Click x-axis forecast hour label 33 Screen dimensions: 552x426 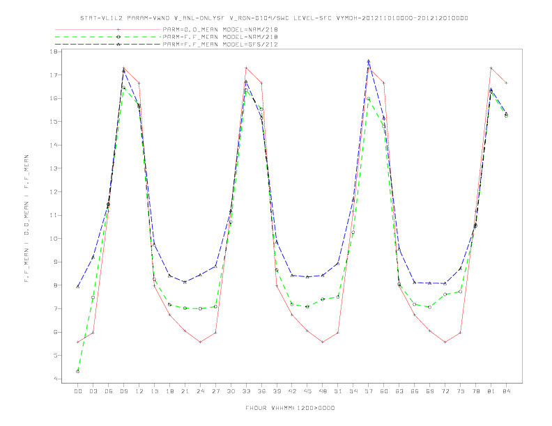(246, 391)
